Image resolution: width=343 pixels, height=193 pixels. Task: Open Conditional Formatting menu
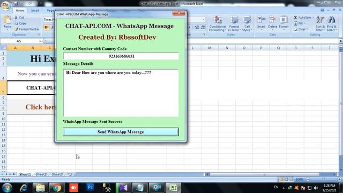218,24
